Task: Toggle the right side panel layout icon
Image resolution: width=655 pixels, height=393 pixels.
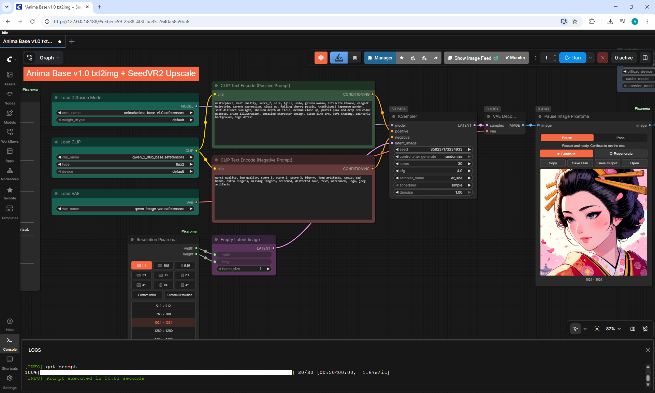Action: point(645,58)
